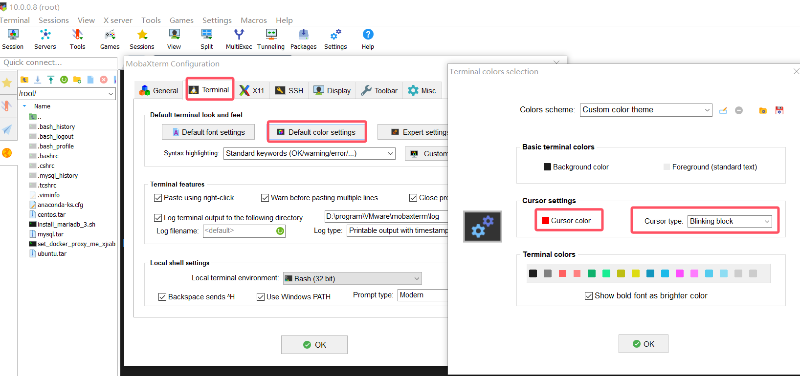Click Expert settings button

tap(413, 132)
